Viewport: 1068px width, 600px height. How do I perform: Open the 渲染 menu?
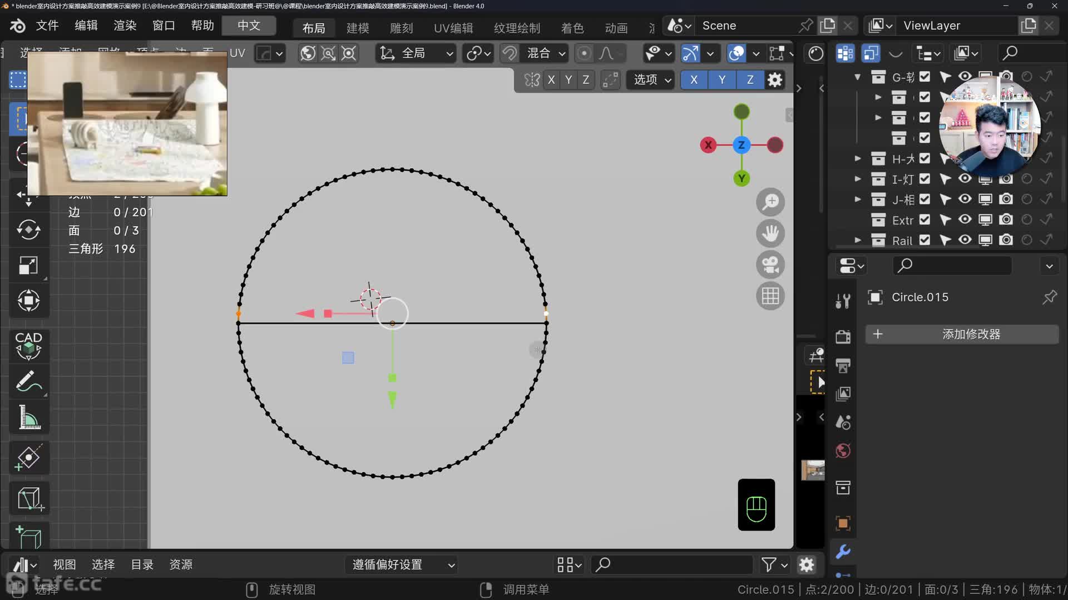point(125,26)
